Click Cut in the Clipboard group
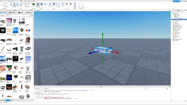 [5, 5]
